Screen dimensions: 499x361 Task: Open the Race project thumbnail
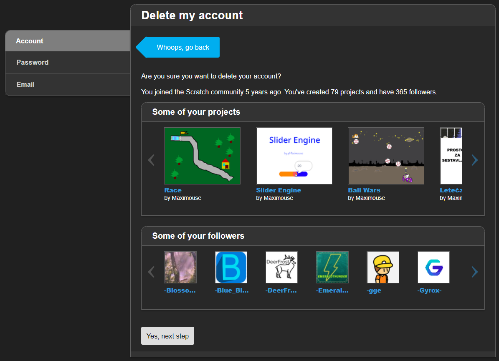pyautogui.click(x=203, y=156)
